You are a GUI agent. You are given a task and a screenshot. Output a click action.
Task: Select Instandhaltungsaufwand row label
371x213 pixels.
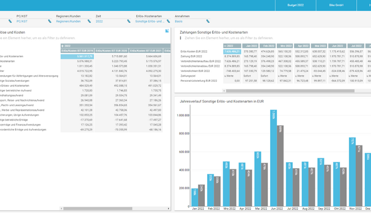[x=12, y=96]
